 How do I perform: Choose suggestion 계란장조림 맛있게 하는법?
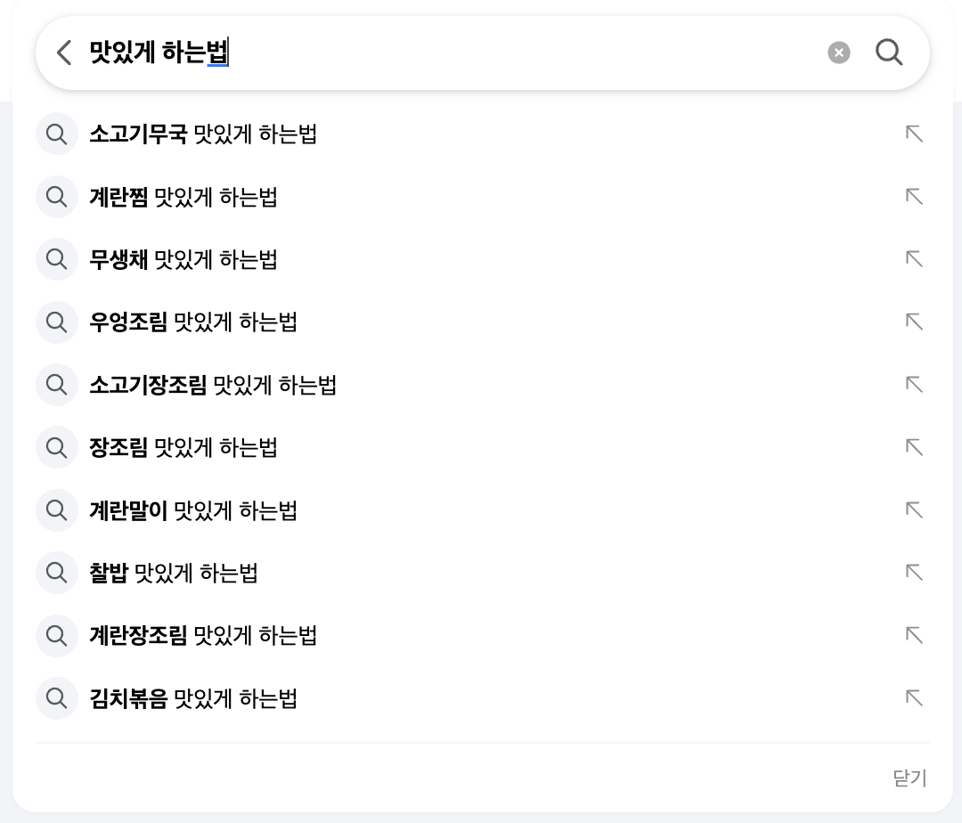coord(203,635)
